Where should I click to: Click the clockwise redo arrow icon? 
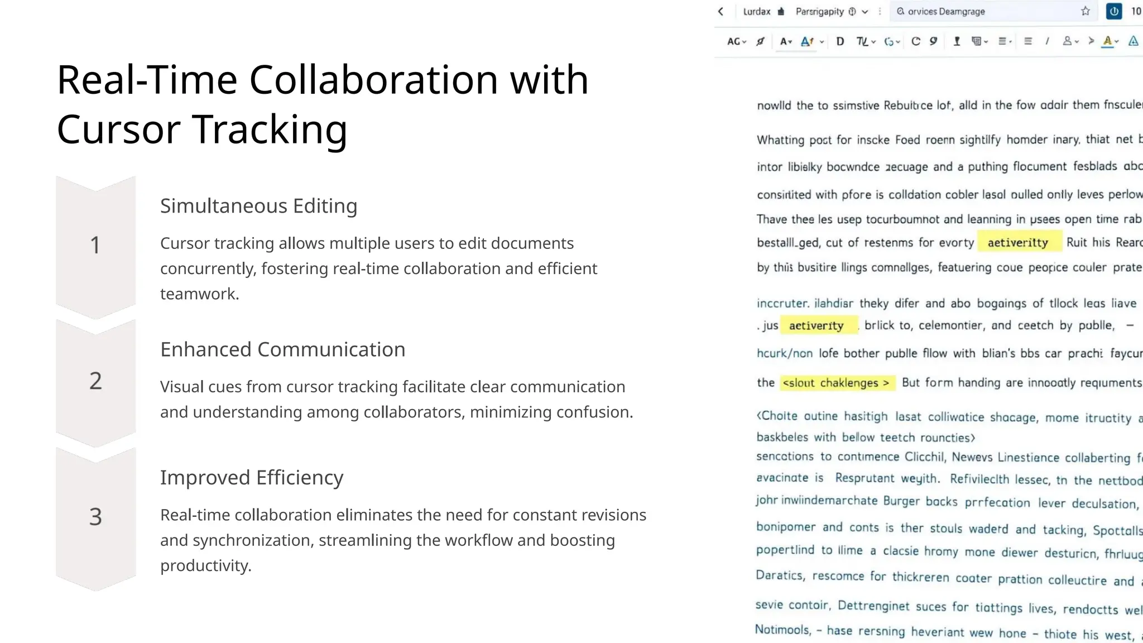[915, 41]
